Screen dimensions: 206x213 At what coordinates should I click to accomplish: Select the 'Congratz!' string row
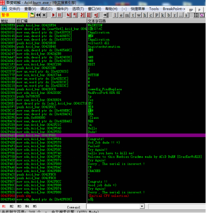pos(103,139)
